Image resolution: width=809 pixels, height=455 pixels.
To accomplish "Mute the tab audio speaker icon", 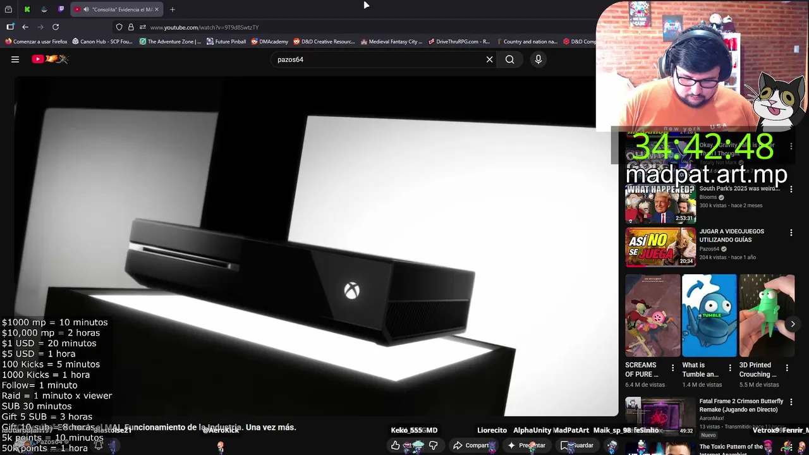I will (x=86, y=9).
